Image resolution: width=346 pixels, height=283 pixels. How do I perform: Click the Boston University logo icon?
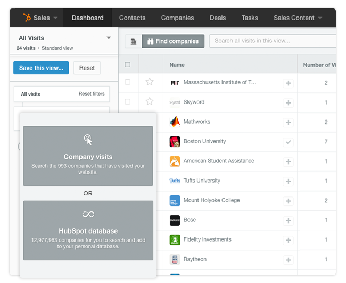pos(175,141)
